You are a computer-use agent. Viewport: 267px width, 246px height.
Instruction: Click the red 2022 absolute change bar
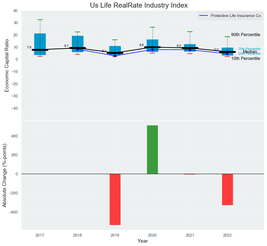227,189
